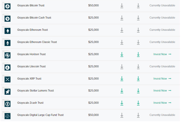Click the Stellar Lumens rocket logo

pyautogui.click(x=7, y=91)
